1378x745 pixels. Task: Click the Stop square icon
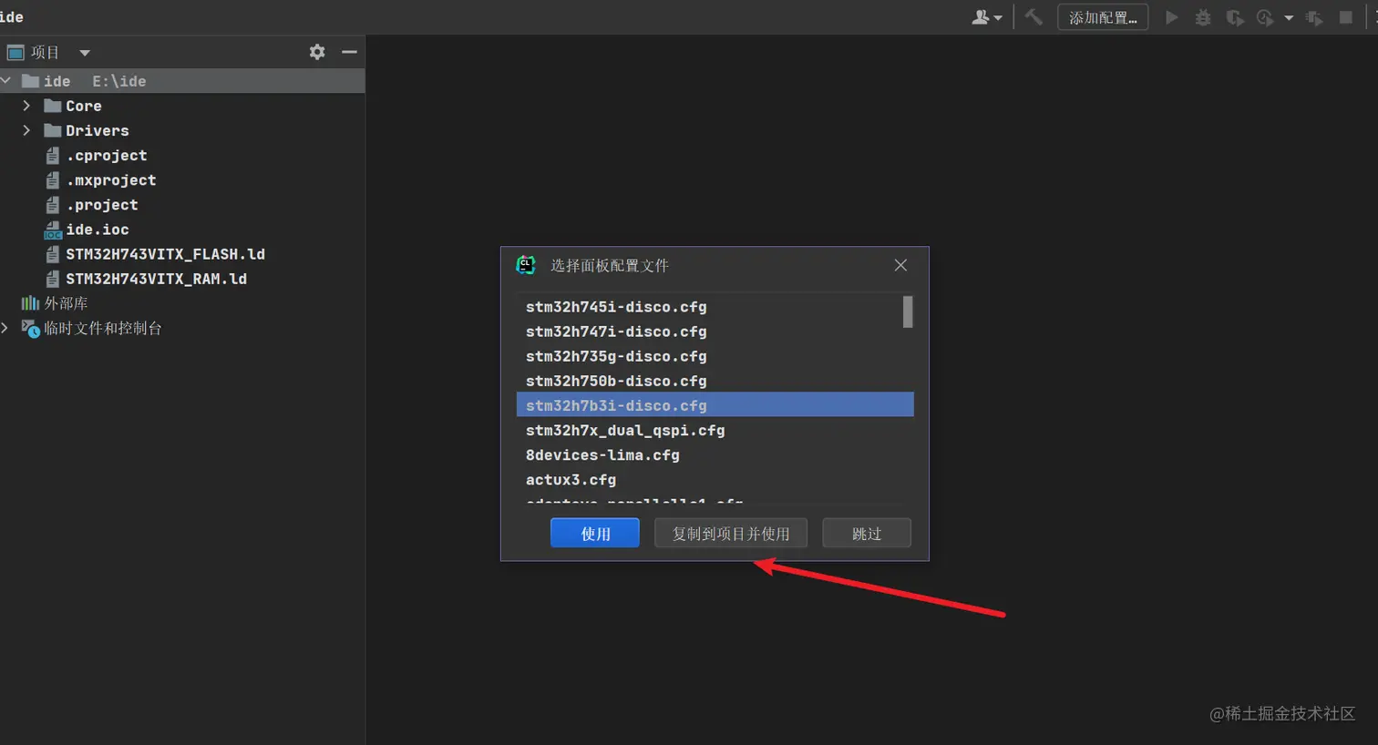point(1345,17)
